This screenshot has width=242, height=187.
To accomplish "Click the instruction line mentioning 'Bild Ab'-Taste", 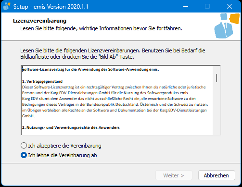I will 77,57.
